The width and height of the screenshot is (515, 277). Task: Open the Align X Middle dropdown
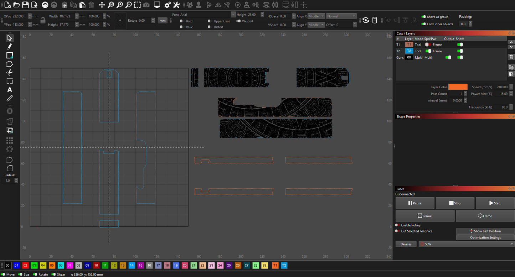pyautogui.click(x=316, y=16)
